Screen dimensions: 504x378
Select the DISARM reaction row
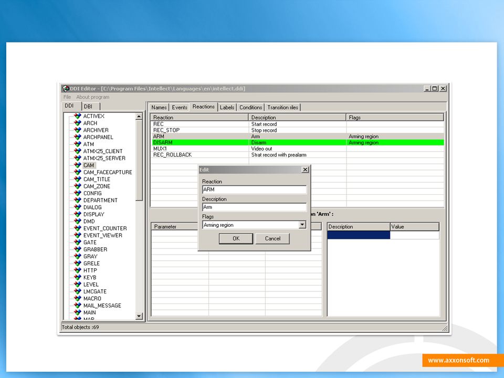(297, 142)
